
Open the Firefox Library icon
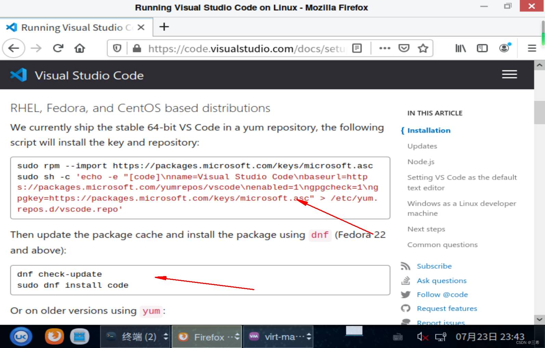[460, 48]
